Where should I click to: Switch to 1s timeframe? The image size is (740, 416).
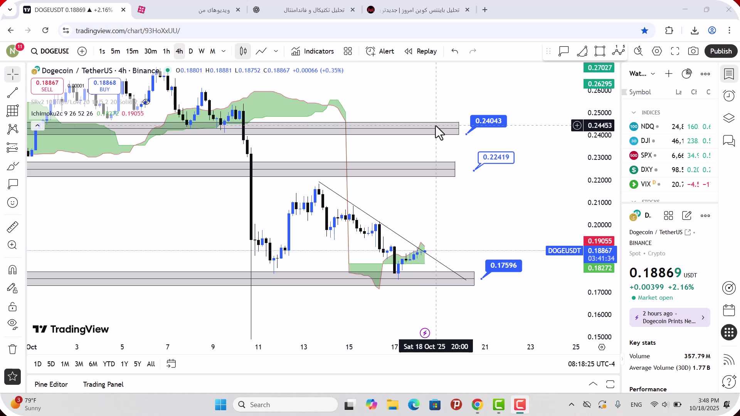click(102, 51)
